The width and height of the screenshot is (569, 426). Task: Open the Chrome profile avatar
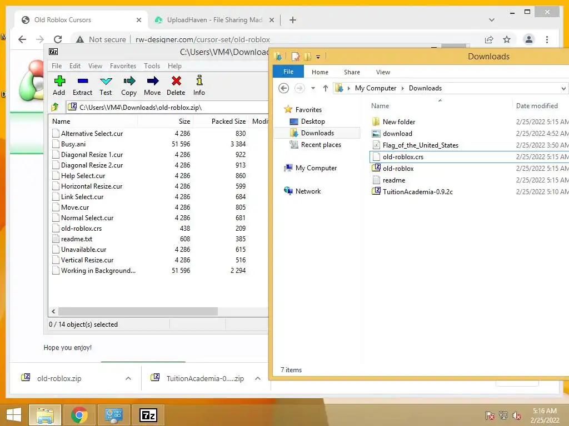click(529, 39)
